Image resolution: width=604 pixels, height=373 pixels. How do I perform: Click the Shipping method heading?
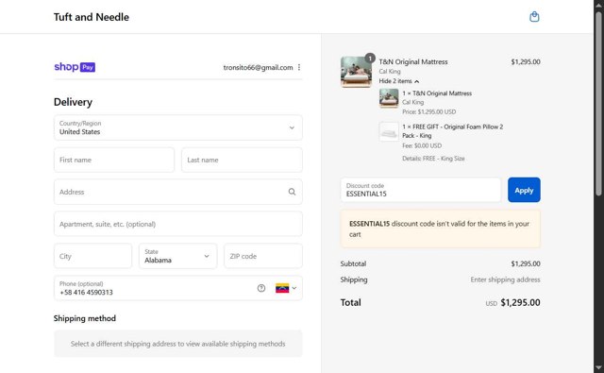[x=85, y=318]
